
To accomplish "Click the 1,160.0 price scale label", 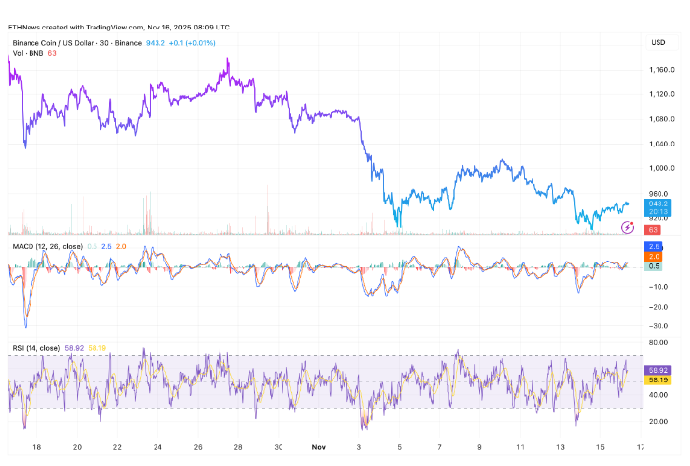I will click(x=659, y=70).
